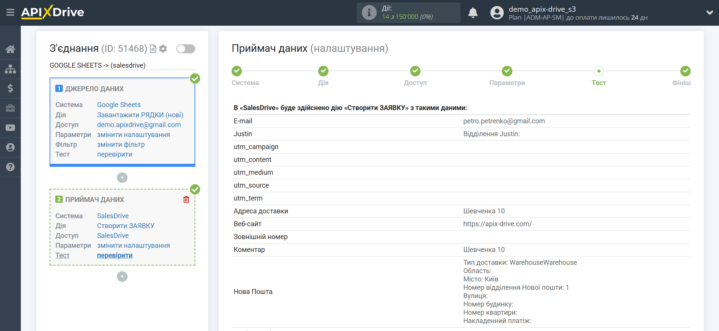
Task: Copy connection via document icon
Action: 153,49
